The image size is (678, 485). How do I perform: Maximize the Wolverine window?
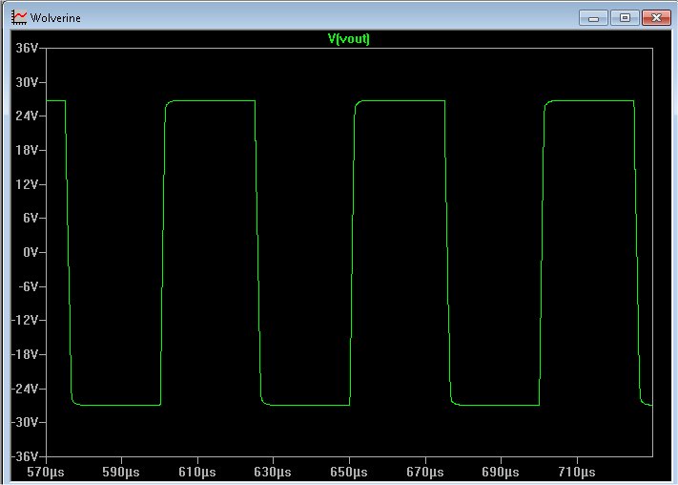coord(625,18)
